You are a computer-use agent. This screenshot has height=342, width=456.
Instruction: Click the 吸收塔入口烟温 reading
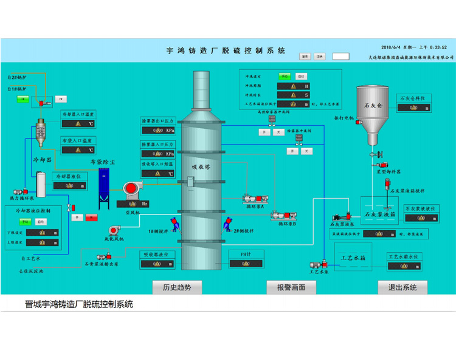click(158, 174)
